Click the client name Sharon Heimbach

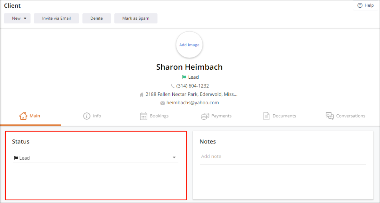click(189, 67)
